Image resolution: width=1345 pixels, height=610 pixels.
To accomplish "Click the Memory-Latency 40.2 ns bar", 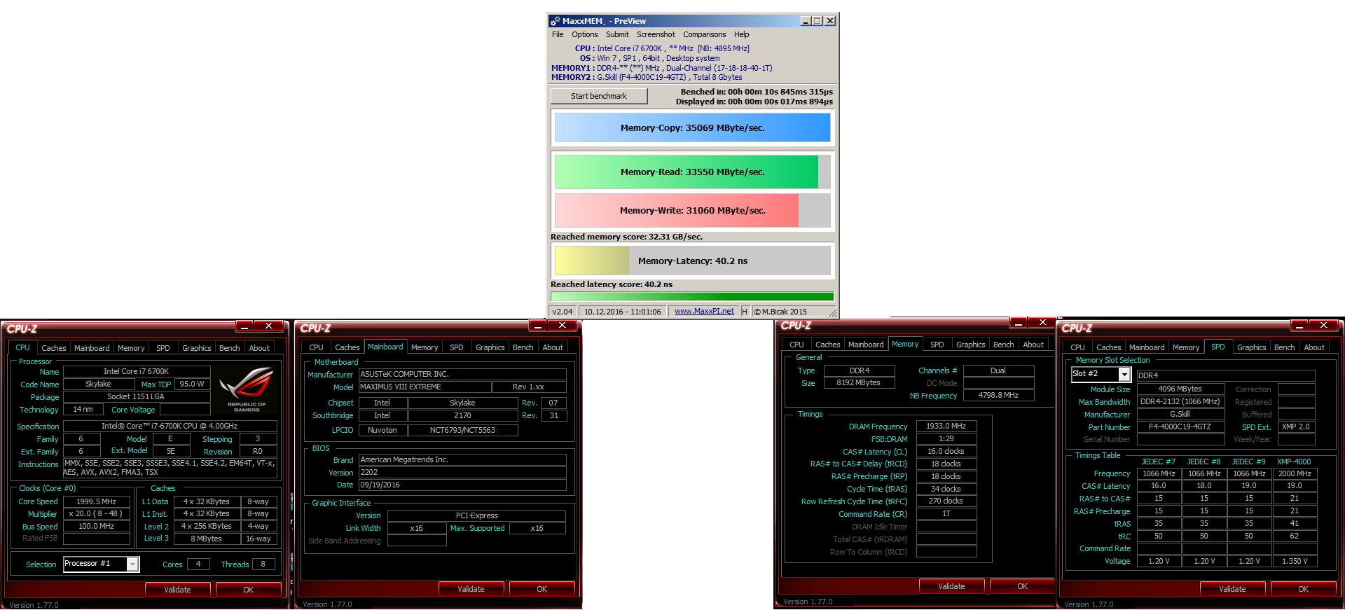I will [x=692, y=261].
